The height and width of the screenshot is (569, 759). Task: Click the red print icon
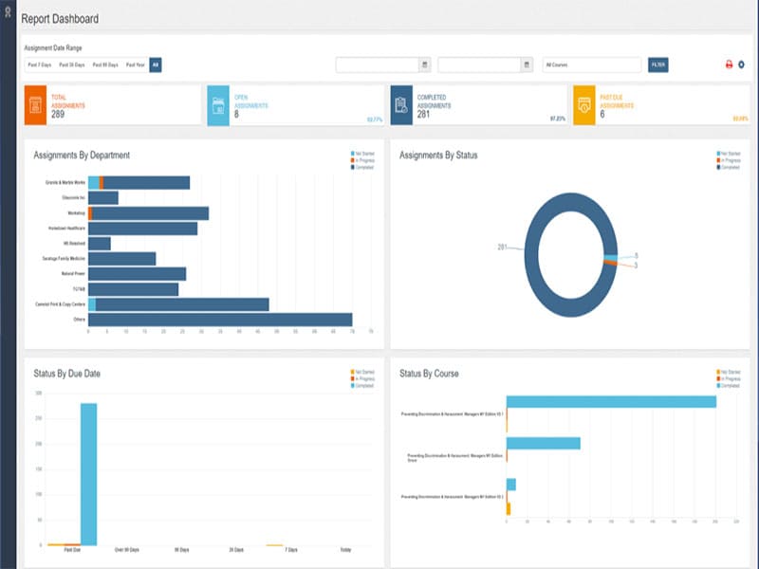[x=729, y=64]
